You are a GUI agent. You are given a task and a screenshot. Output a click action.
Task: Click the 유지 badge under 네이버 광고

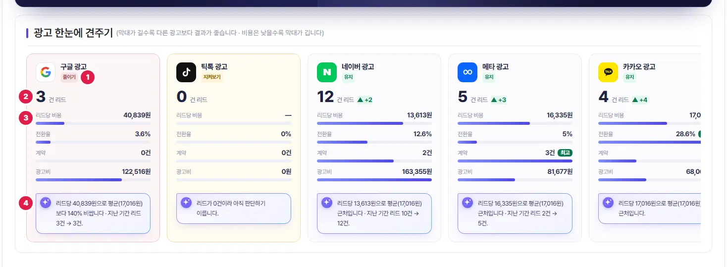[348, 77]
